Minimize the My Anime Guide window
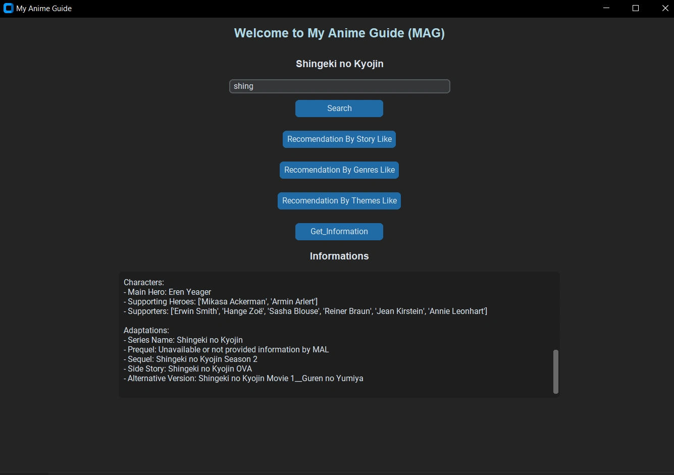 pyautogui.click(x=606, y=8)
